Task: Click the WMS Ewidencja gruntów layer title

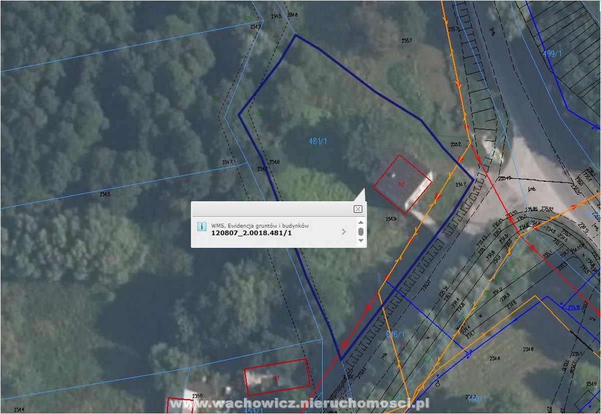Action: click(260, 226)
